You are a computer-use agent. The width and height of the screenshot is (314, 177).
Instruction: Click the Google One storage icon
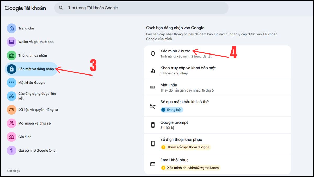click(x=12, y=151)
